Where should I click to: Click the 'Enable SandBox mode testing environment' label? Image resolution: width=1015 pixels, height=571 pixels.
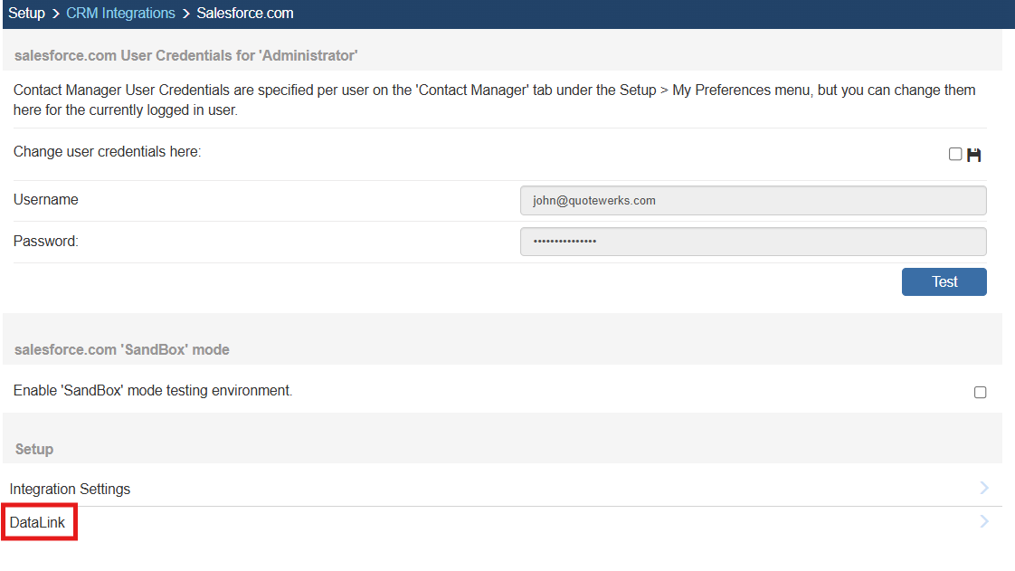[153, 391]
